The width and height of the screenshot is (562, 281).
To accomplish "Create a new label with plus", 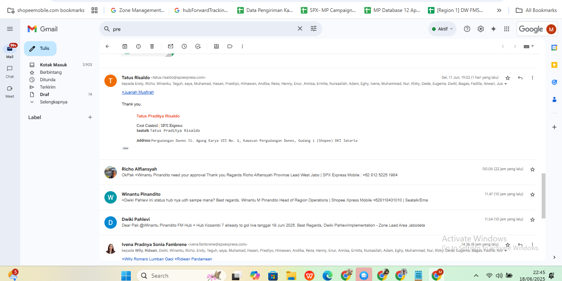I will (x=90, y=117).
